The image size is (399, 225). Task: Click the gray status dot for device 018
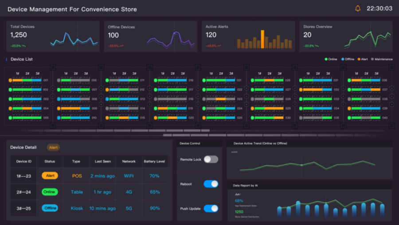coord(155,99)
